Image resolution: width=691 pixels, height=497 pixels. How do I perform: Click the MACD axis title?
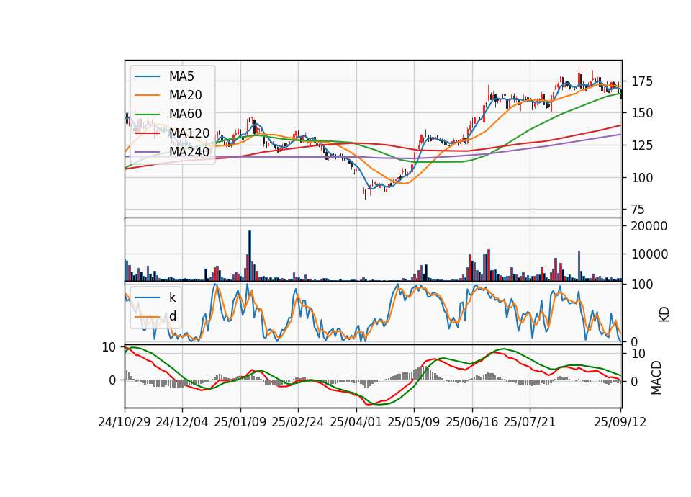pyautogui.click(x=656, y=377)
